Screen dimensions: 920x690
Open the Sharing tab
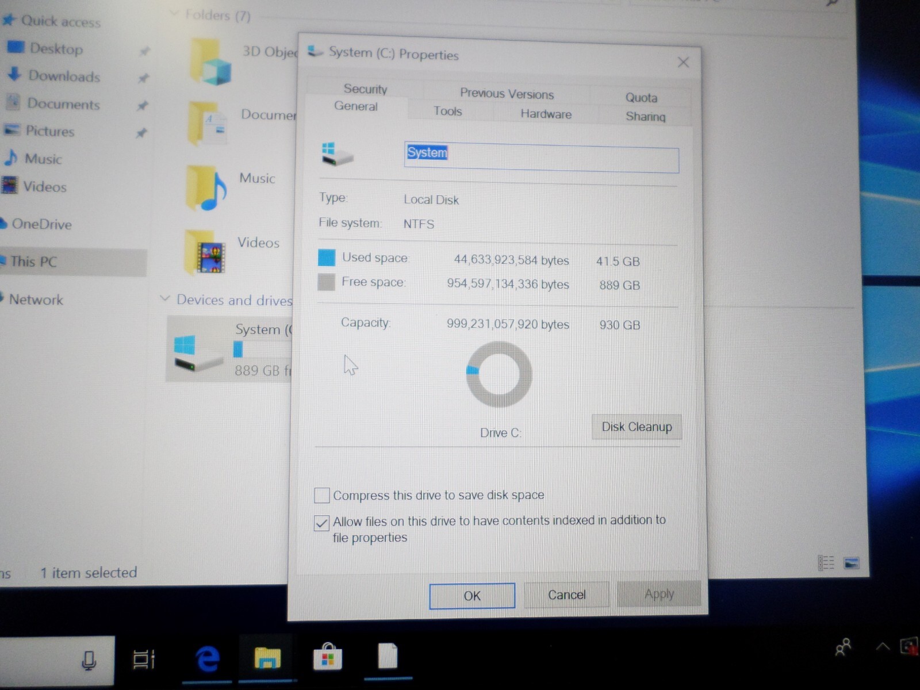pyautogui.click(x=645, y=116)
